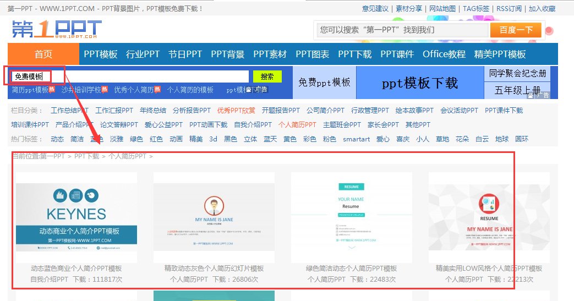Open the PPT课件 navigation tab

(x=397, y=54)
